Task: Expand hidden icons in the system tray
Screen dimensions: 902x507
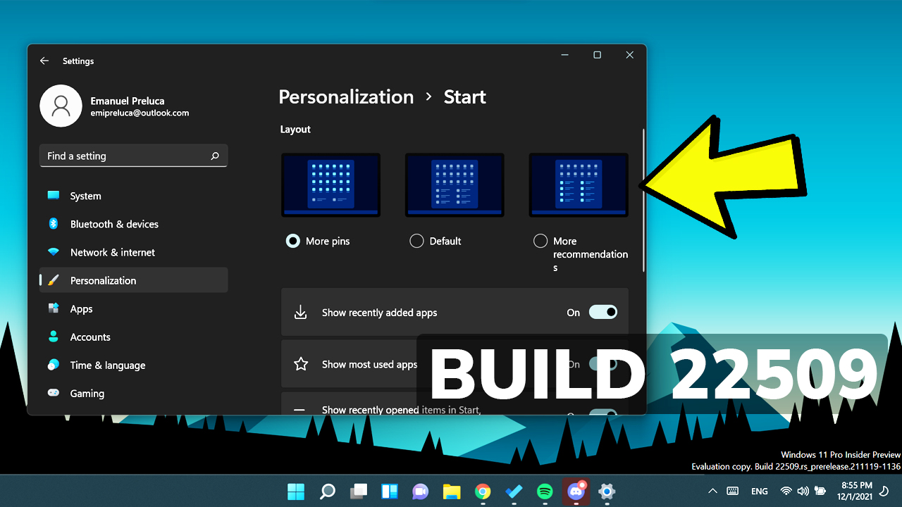Action: coord(712,491)
